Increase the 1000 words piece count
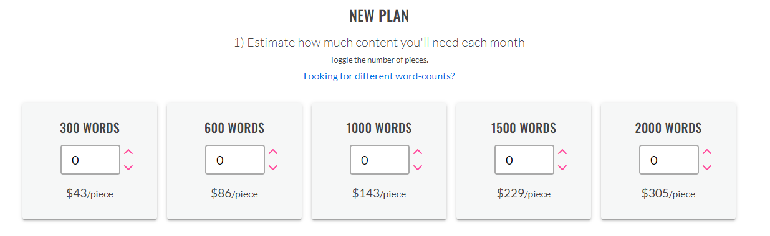Image resolution: width=770 pixels, height=236 pixels. pos(418,152)
